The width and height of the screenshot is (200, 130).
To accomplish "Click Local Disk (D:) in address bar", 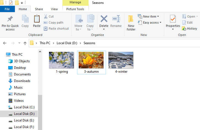I will tap(67, 43).
